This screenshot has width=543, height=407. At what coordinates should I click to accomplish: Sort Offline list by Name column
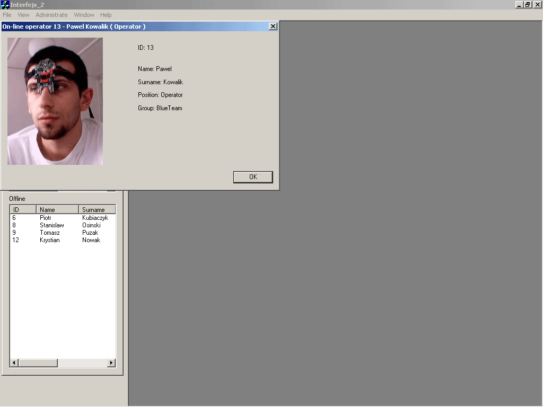point(57,209)
